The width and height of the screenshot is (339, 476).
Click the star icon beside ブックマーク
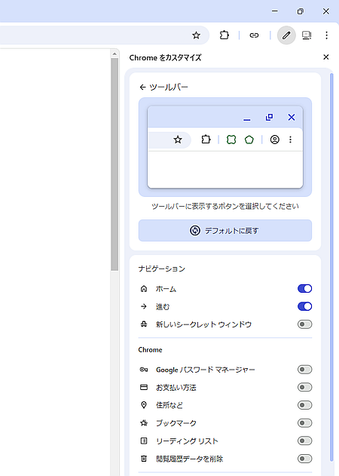click(144, 423)
